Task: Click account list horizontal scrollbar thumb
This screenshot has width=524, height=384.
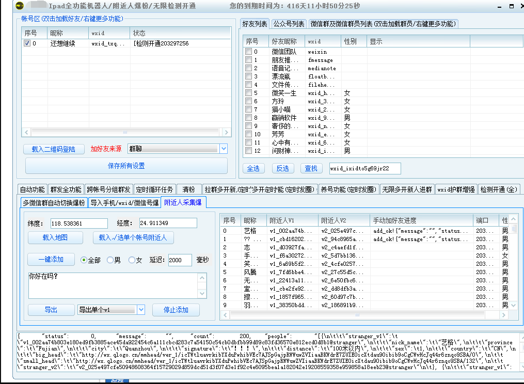Action: pos(125,132)
